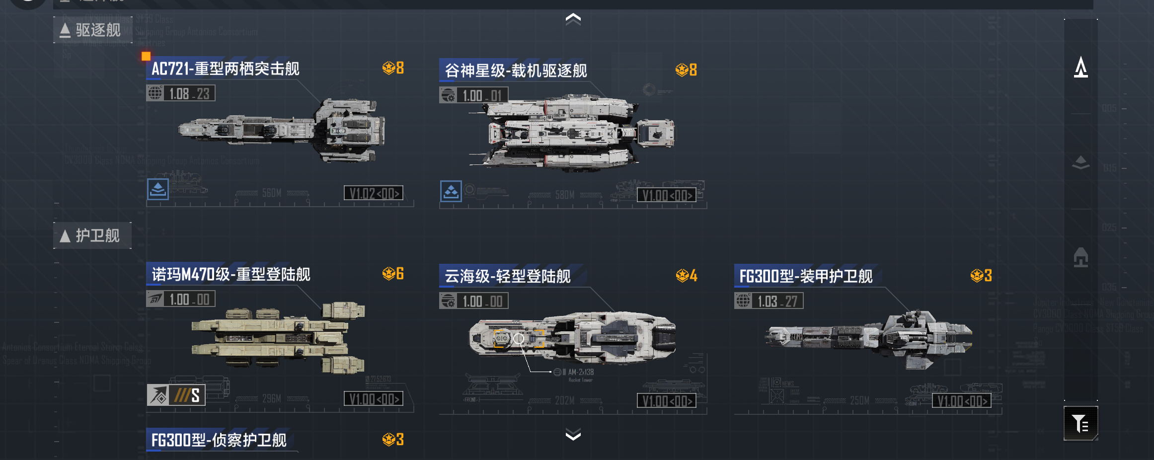Click the globe icon beside 1.08_23
The image size is (1154, 460).
(155, 93)
